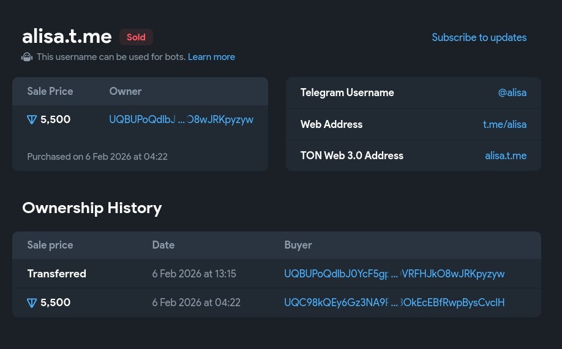The height and width of the screenshot is (349, 562).
Task: Click the Subscribe to updates link
Action: coord(479,37)
